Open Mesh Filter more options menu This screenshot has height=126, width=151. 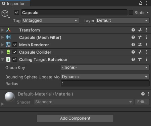tap(147, 37)
